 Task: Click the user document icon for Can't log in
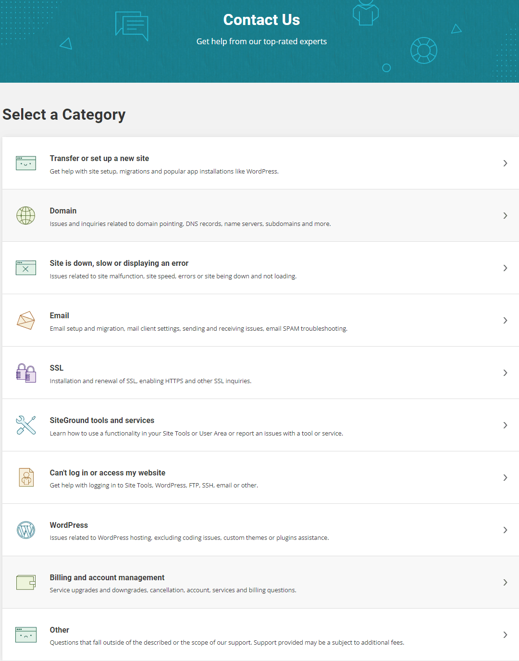click(x=26, y=477)
